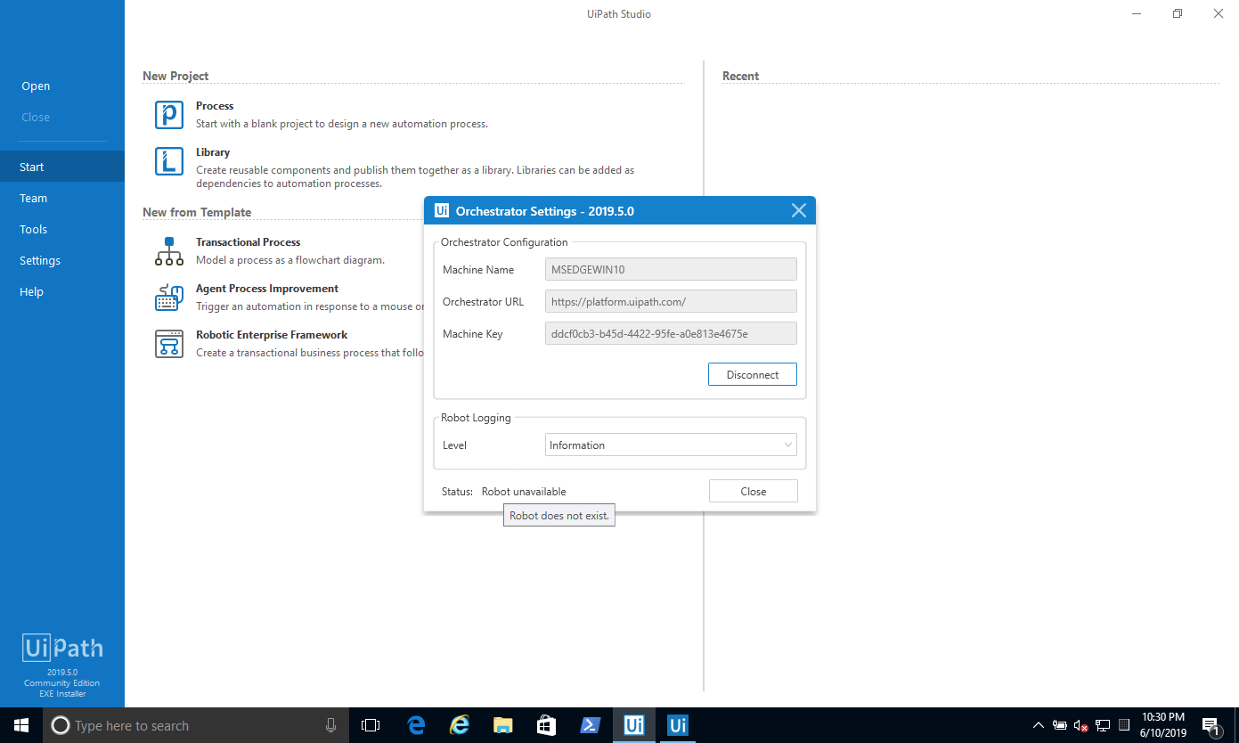The width and height of the screenshot is (1239, 743).
Task: Click the UiPath logo in the sidebar
Action: [x=61, y=648]
